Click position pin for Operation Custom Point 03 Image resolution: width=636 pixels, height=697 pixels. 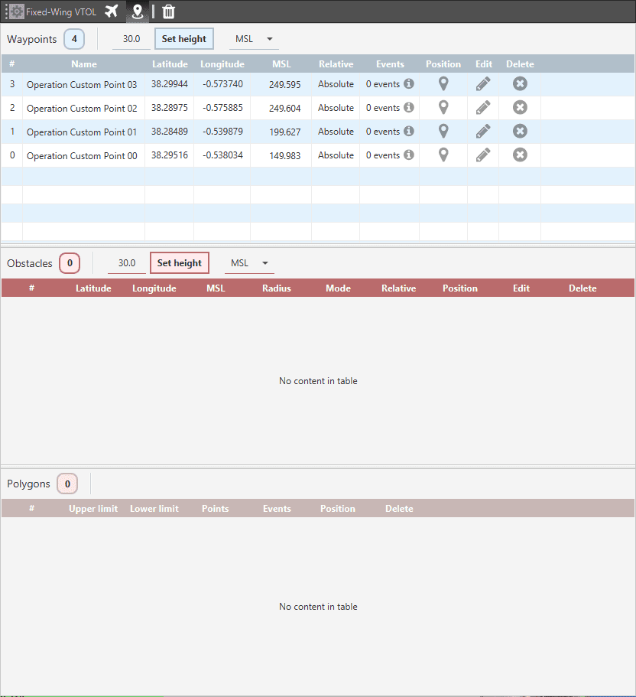point(443,83)
